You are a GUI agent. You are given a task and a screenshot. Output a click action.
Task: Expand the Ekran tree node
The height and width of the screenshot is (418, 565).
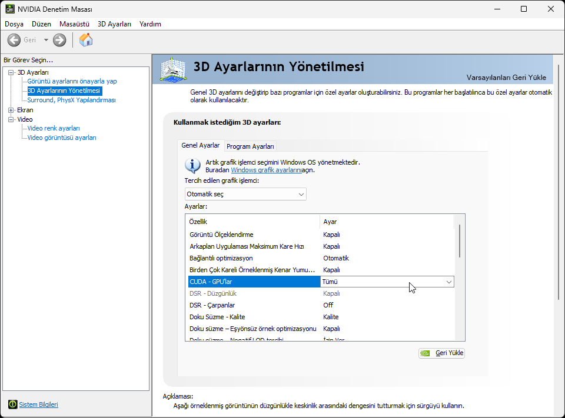tap(11, 110)
